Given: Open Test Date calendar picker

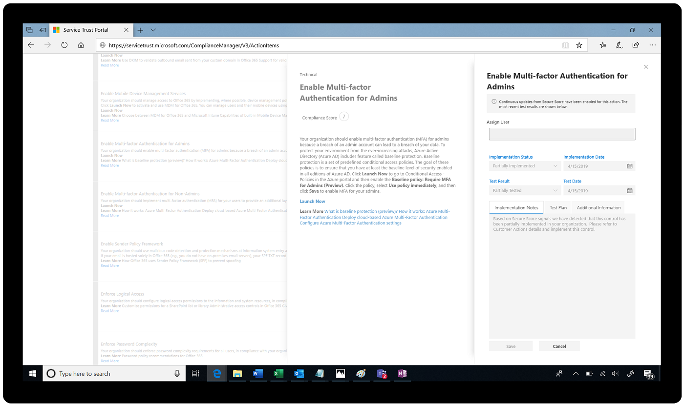Looking at the screenshot, I should click(x=630, y=191).
